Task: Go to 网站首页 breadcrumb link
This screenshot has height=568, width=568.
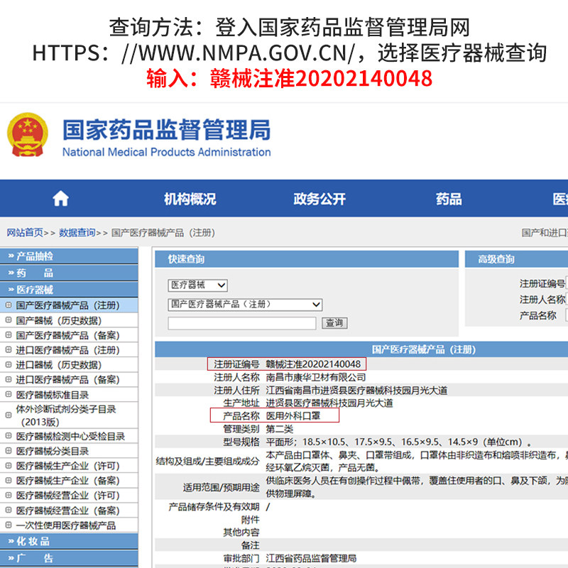Action: pyautogui.click(x=25, y=233)
